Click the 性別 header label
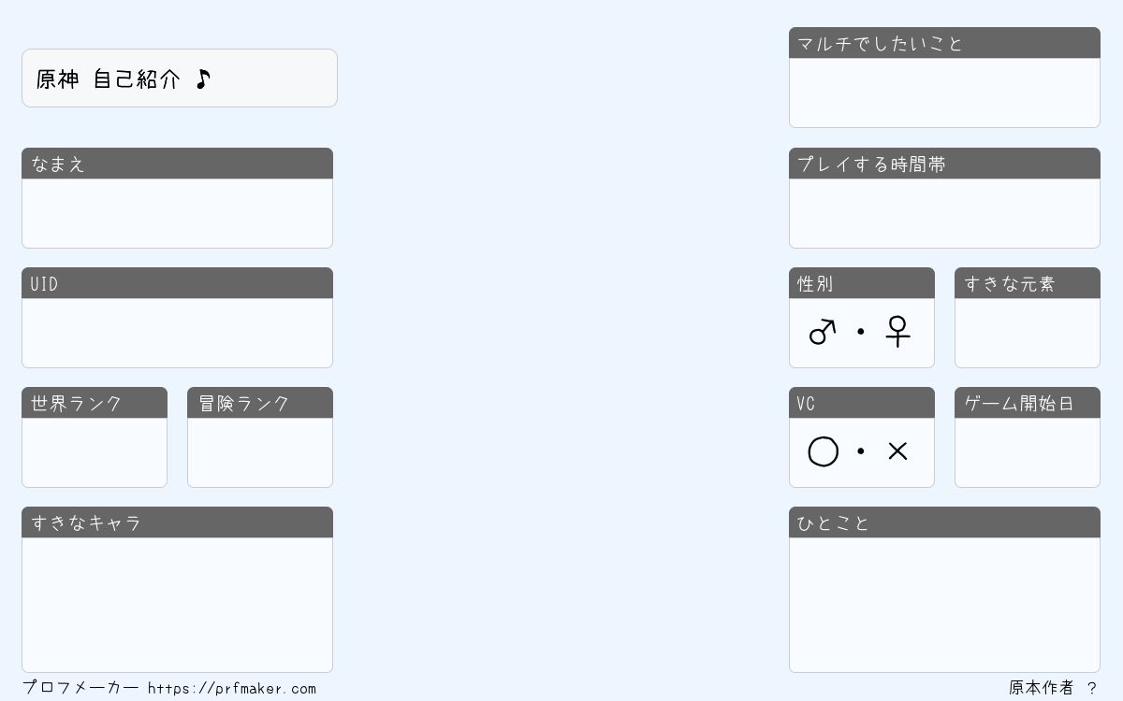Viewport: 1123px width, 701px height. tap(815, 283)
